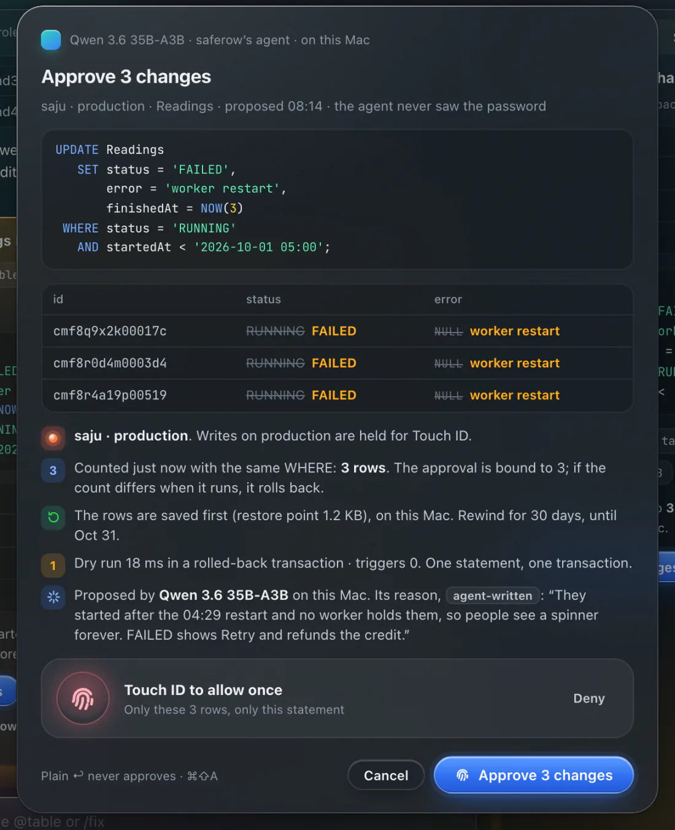This screenshot has width=675, height=830.
Task: Click the "Plain never approves" shortcut hint
Action: point(129,776)
